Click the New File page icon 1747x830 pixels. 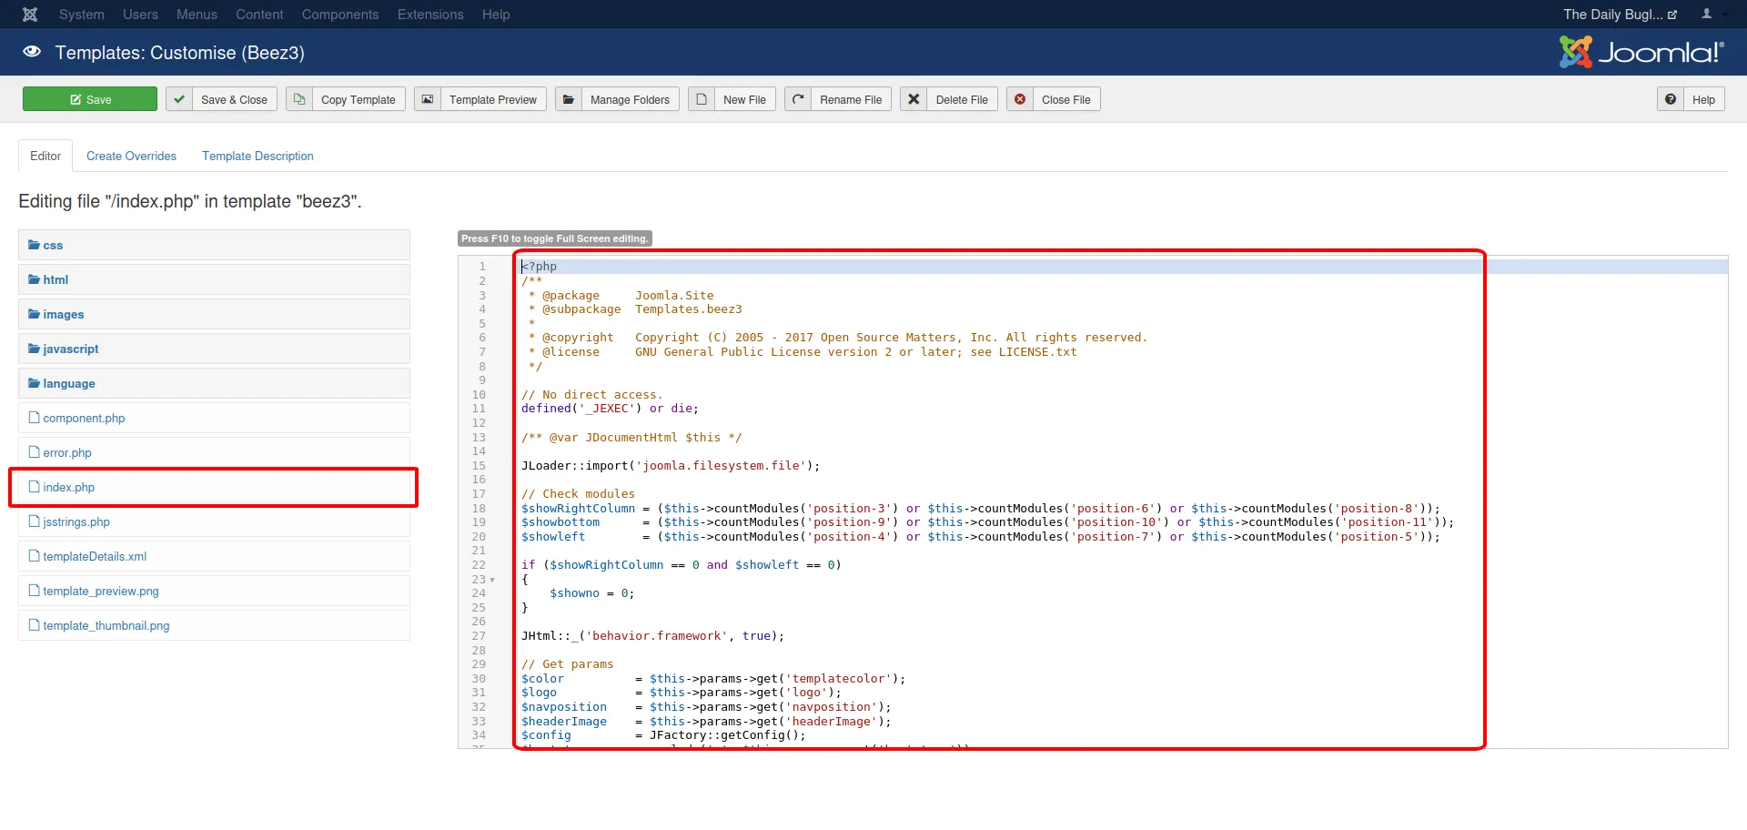pyautogui.click(x=702, y=99)
